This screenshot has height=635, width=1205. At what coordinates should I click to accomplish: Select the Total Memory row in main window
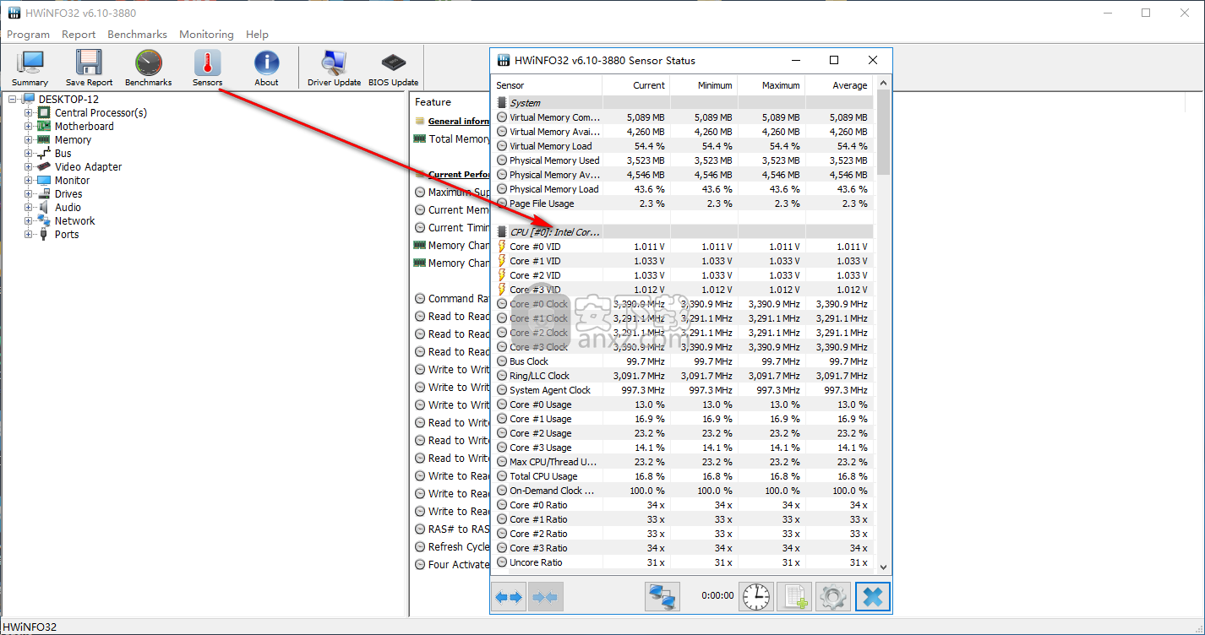pos(451,139)
